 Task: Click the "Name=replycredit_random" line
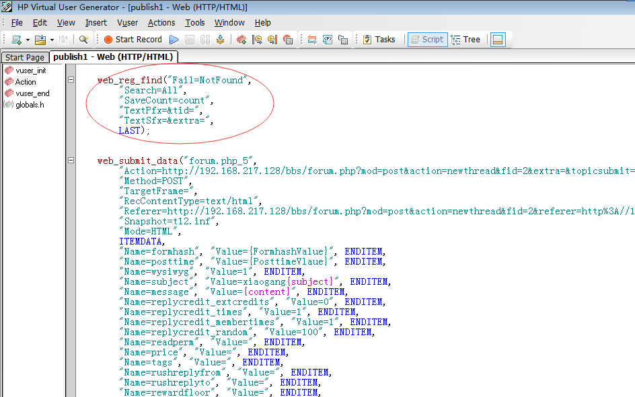(247, 332)
